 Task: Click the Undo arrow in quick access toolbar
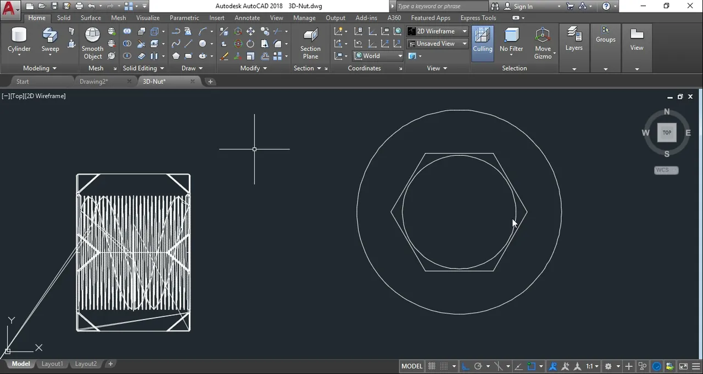tap(92, 6)
